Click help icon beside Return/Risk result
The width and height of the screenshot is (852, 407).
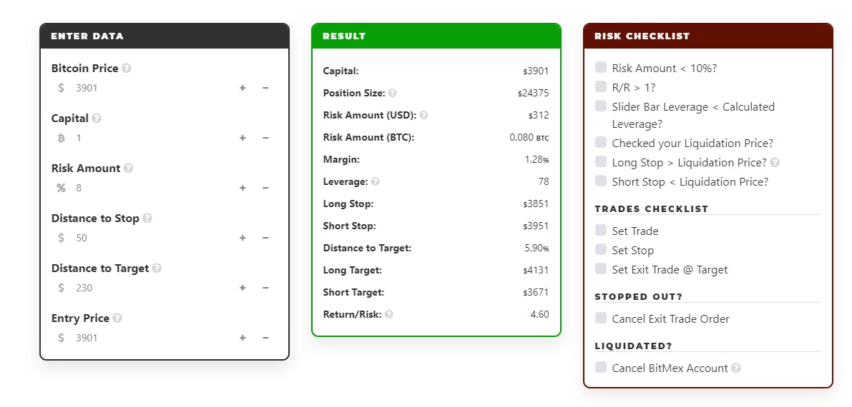coord(389,314)
